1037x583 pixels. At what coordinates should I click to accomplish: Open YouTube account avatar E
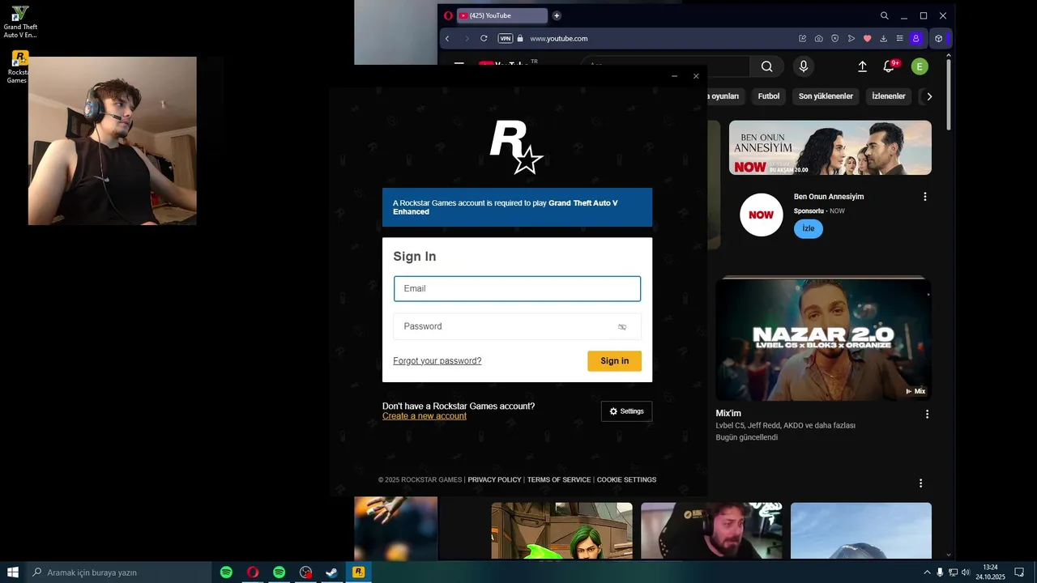pyautogui.click(x=920, y=66)
